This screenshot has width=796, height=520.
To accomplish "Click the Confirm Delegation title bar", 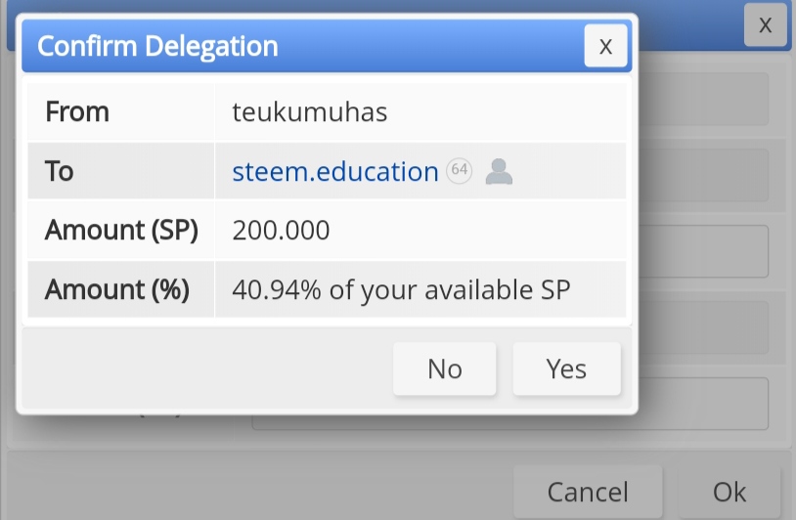I will pyautogui.click(x=302, y=46).
